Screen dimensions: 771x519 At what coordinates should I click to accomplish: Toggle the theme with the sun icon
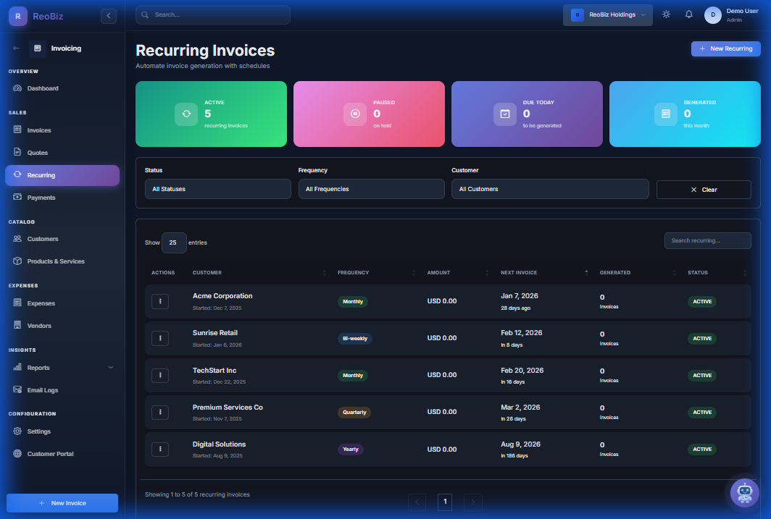tap(666, 13)
